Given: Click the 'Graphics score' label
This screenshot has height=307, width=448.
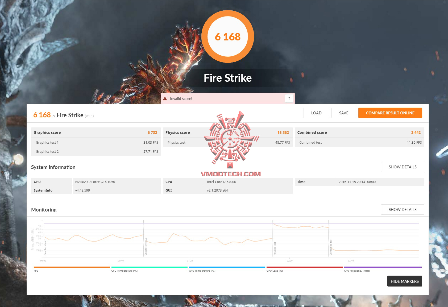Looking at the screenshot, I should click(47, 132).
